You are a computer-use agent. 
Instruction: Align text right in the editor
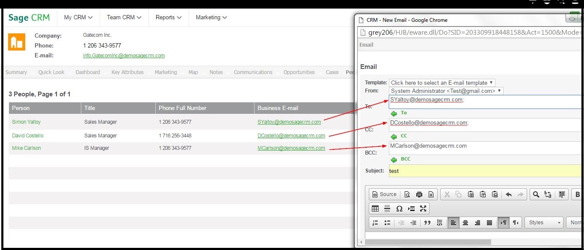pos(477,223)
